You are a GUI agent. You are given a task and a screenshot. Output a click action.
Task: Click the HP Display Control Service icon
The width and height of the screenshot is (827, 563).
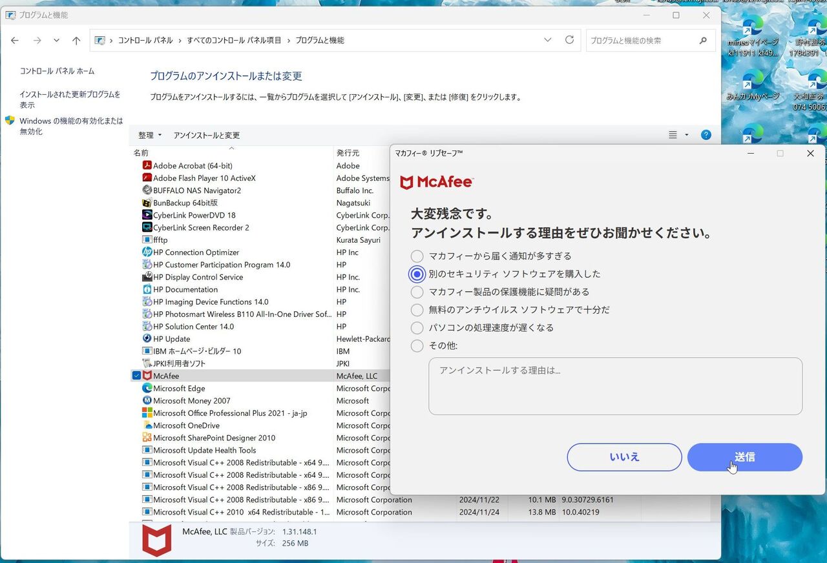tap(147, 277)
